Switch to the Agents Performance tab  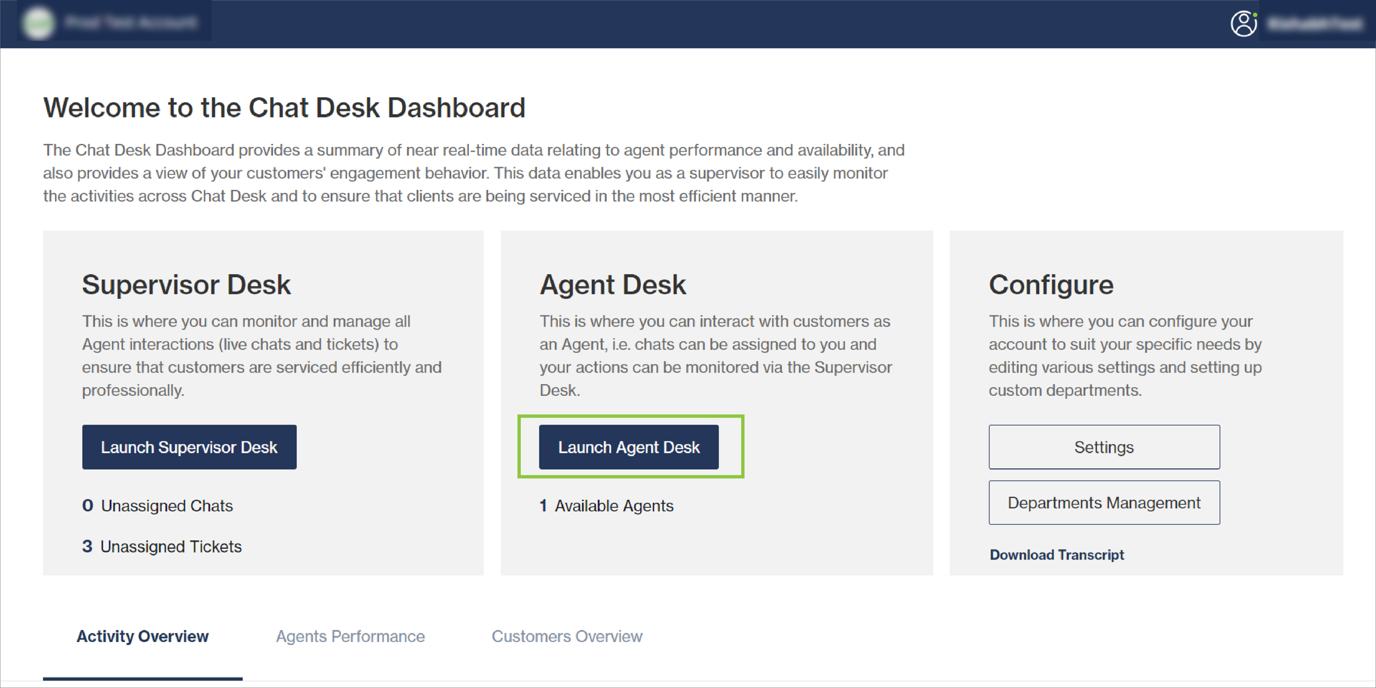tap(350, 636)
